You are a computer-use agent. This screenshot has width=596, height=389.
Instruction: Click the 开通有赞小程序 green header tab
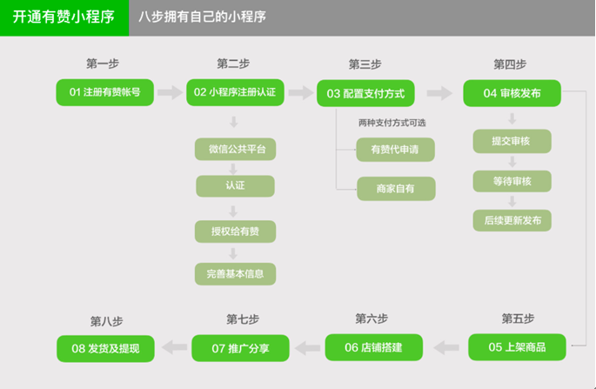[64, 17]
